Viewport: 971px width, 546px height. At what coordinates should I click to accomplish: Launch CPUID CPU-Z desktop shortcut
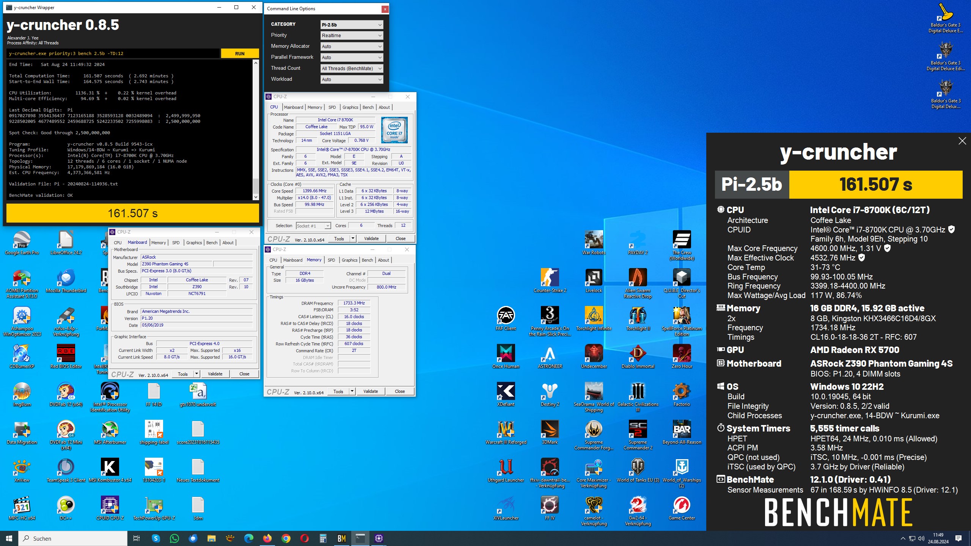tap(110, 508)
